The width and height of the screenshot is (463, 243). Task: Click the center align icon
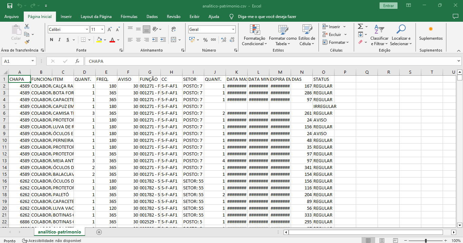138,40
